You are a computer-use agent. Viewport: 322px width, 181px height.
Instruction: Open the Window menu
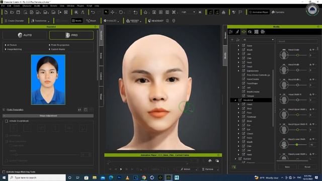tap(70, 6)
